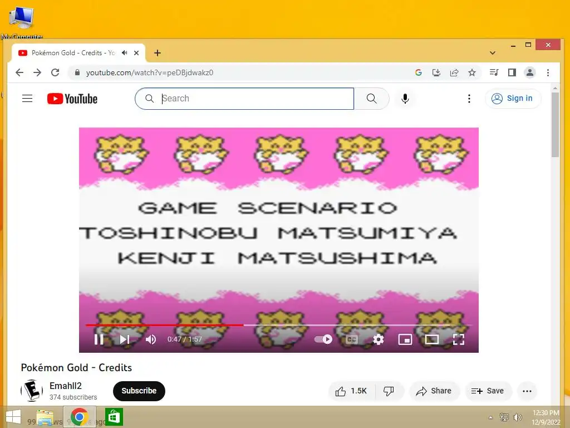Open the Chrome profile avatar
The image size is (570, 428).
tap(530, 72)
